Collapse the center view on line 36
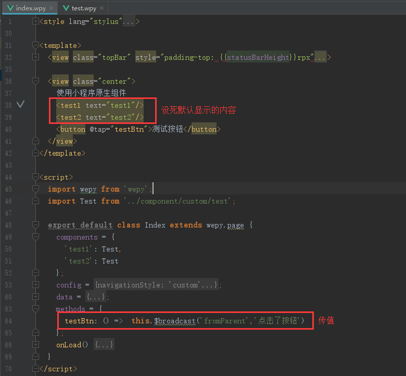406x376 pixels. 35,81
